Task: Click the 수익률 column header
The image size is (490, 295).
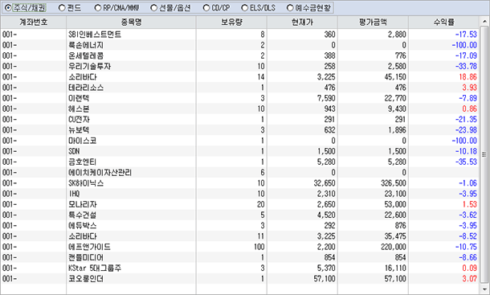Action: tap(443, 22)
